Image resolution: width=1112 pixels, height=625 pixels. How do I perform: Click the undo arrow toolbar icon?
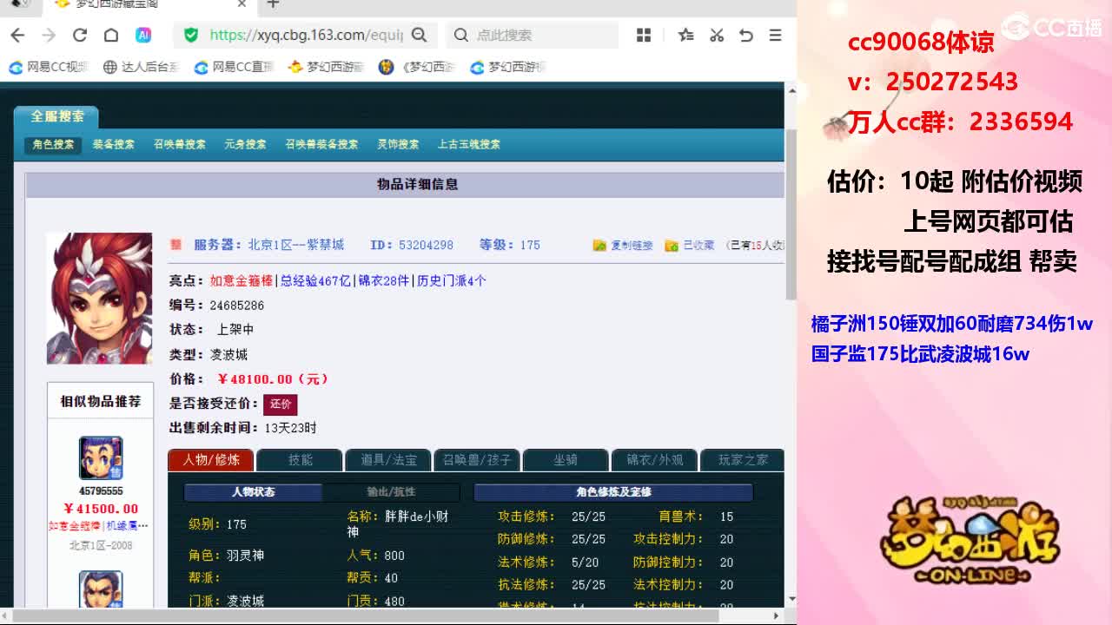(x=746, y=35)
